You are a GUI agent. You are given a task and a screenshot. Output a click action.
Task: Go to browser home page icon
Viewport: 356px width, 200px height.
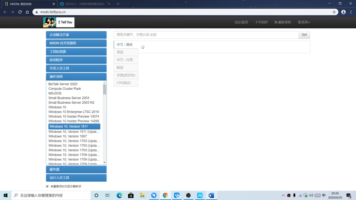[27, 12]
